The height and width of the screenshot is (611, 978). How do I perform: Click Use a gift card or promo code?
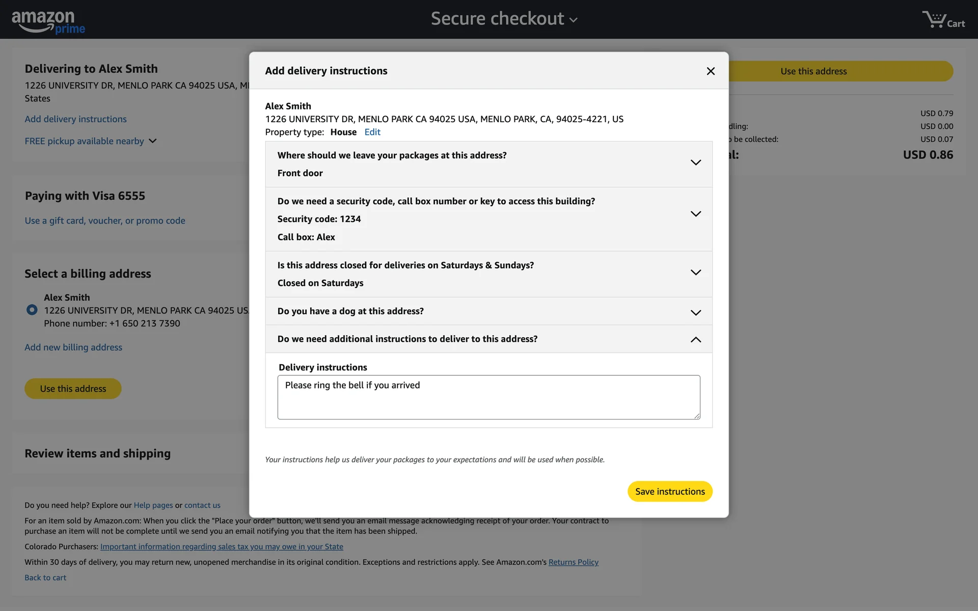click(105, 220)
